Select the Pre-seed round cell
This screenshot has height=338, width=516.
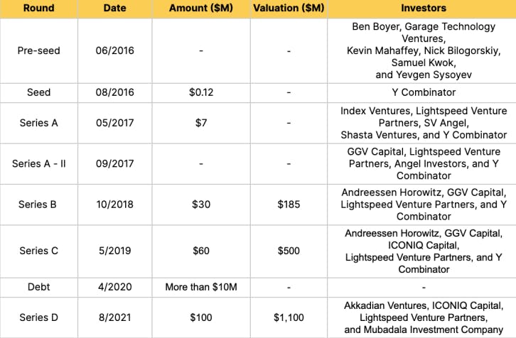click(38, 50)
